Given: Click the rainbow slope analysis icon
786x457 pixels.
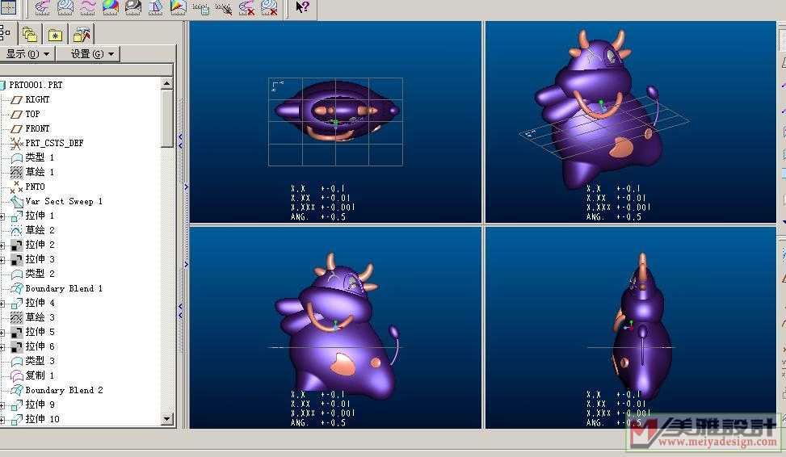Looking at the screenshot, I should (x=179, y=7).
